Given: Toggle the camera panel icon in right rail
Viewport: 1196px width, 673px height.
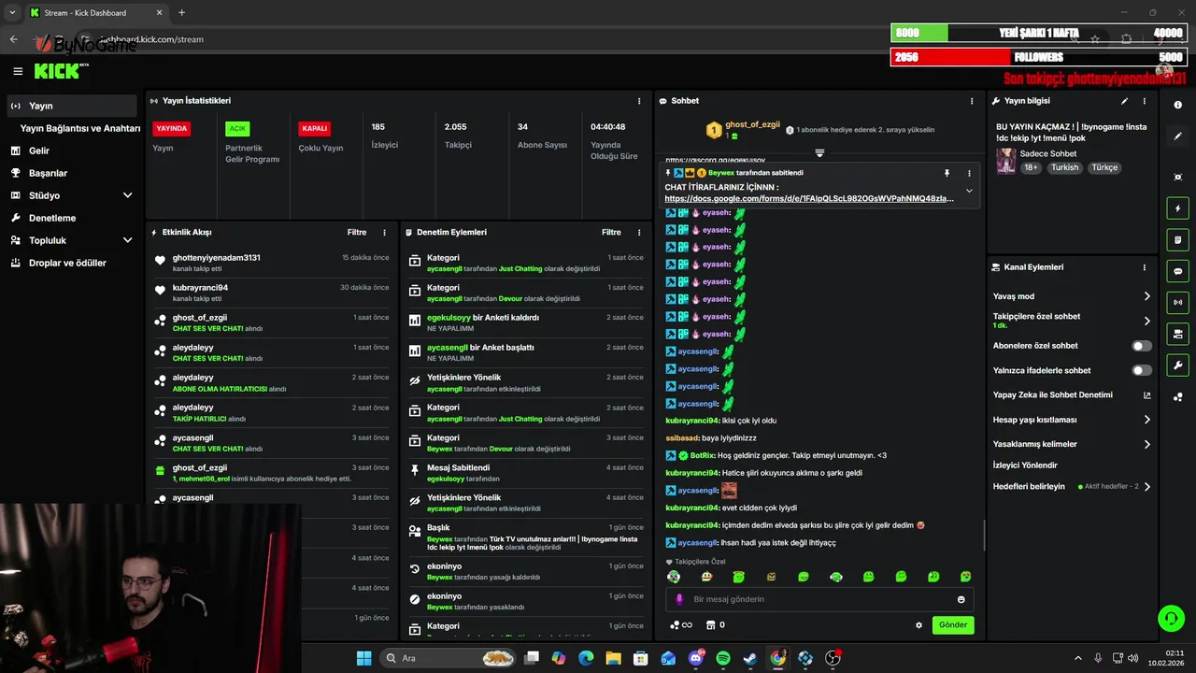Looking at the screenshot, I should (1177, 334).
